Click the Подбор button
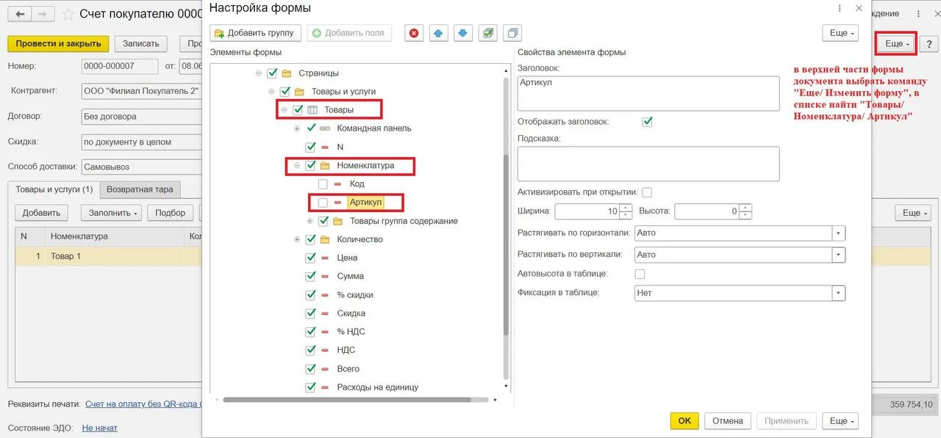Image resolution: width=941 pixels, height=438 pixels. (x=171, y=213)
